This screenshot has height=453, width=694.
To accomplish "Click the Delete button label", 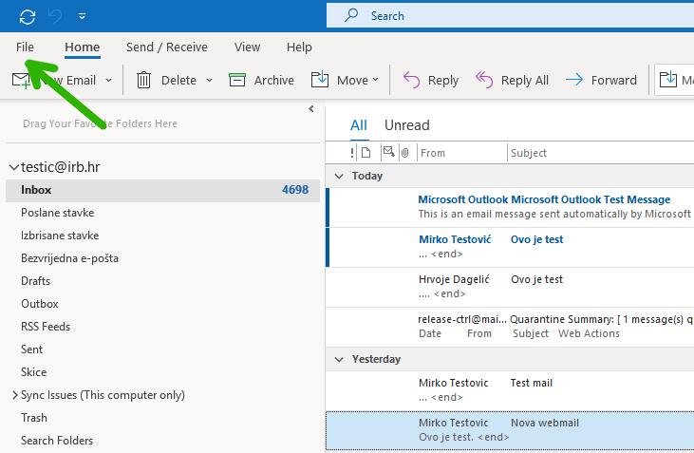I will (x=178, y=80).
